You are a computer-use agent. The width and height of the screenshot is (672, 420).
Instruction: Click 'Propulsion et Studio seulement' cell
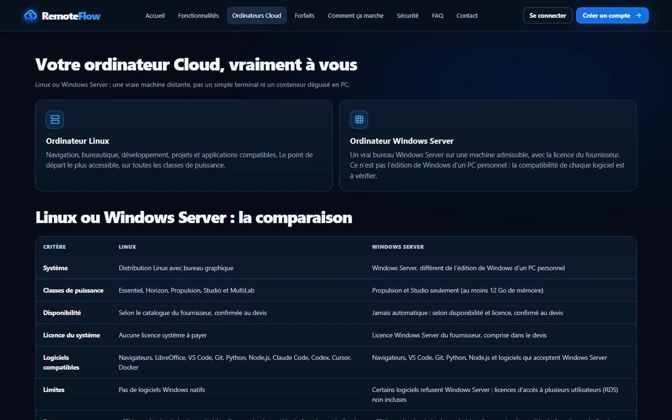457,290
